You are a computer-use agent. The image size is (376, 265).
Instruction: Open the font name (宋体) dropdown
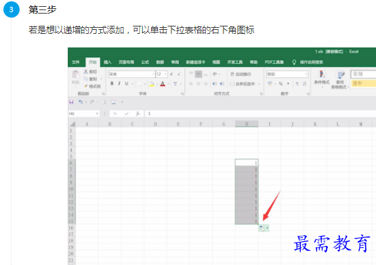pyautogui.click(x=153, y=74)
